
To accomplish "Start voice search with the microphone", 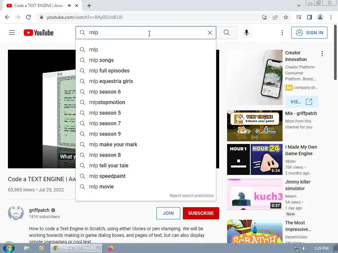I will click(x=247, y=33).
